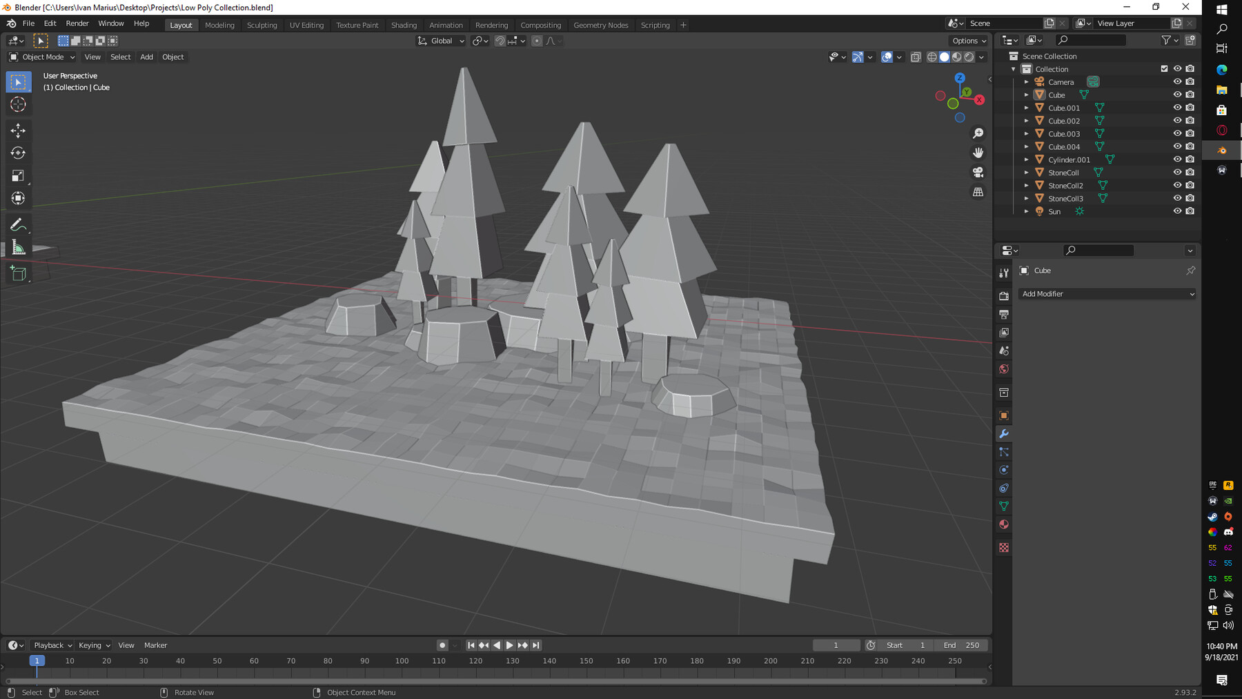The width and height of the screenshot is (1242, 699).
Task: Select the 3D Cursor tool
Action: click(19, 105)
